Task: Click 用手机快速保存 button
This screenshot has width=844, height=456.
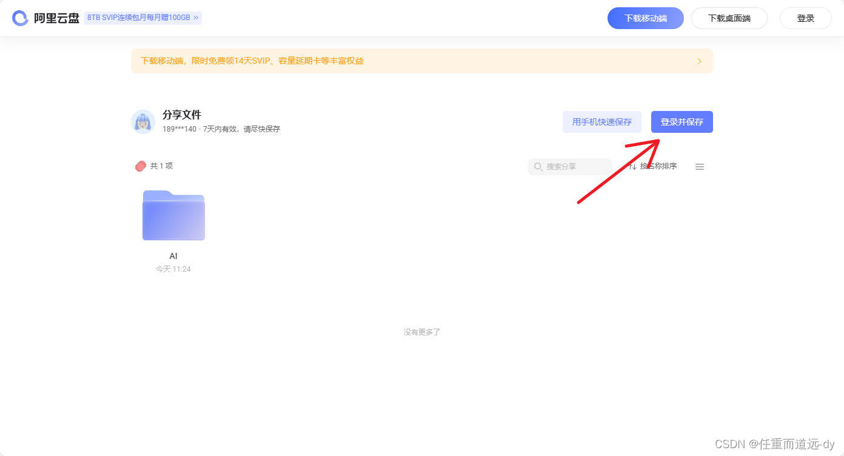Action: click(601, 122)
